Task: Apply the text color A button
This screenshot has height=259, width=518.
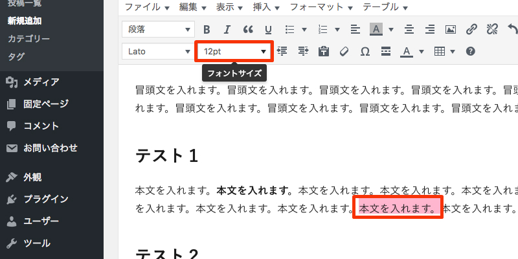Action: pyautogui.click(x=407, y=51)
